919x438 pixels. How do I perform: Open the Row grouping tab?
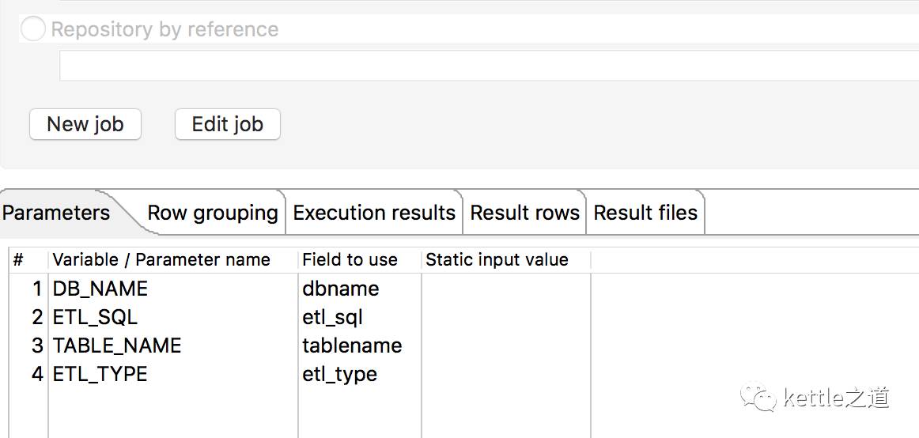point(212,213)
